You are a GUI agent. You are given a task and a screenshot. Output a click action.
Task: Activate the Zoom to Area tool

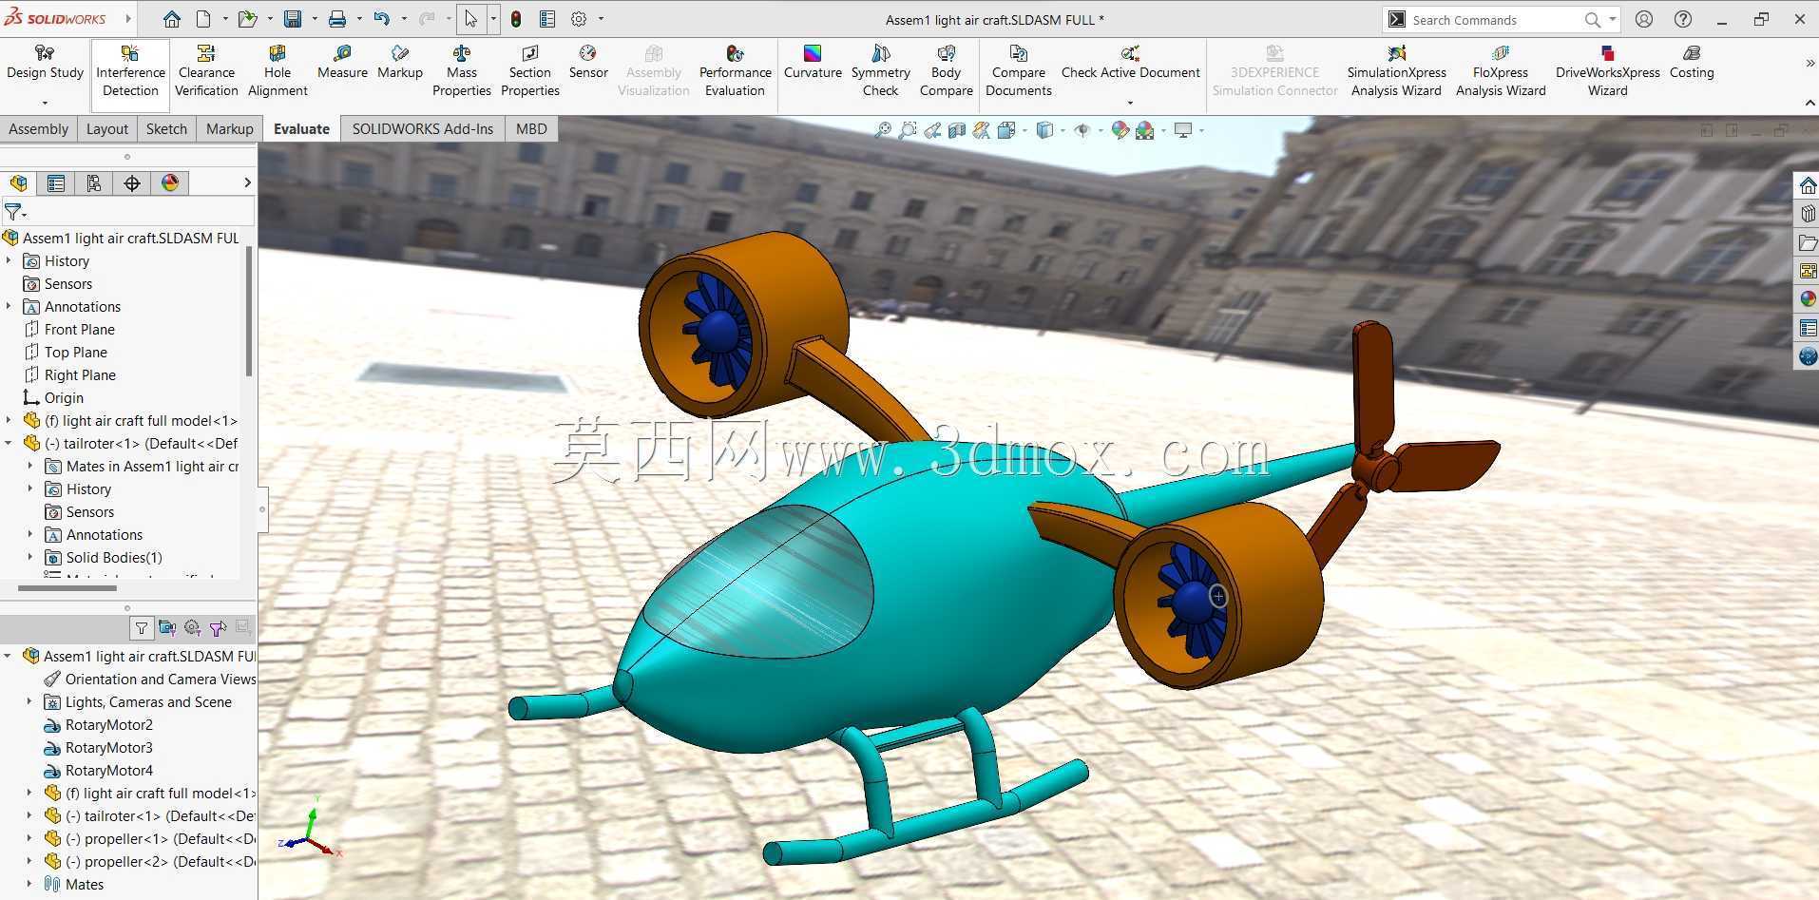tap(908, 130)
